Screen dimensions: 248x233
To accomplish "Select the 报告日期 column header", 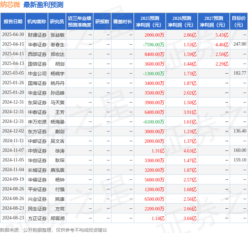I will 13,22.
